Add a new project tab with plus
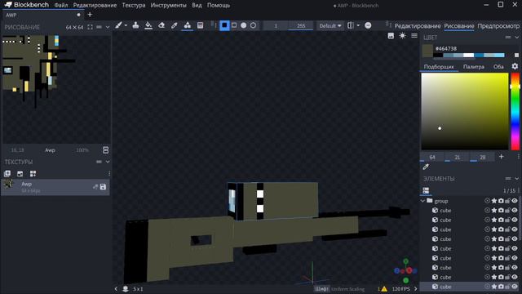This screenshot has width=522, height=294. [x=90, y=15]
